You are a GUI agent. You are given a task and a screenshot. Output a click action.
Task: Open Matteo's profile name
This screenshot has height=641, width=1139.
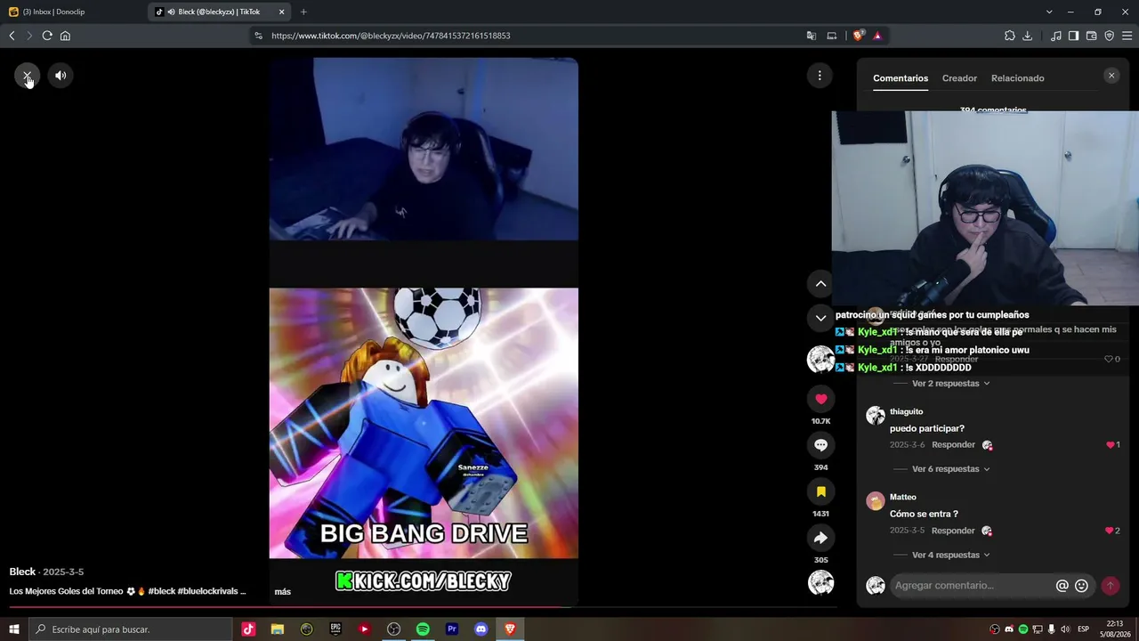click(902, 498)
